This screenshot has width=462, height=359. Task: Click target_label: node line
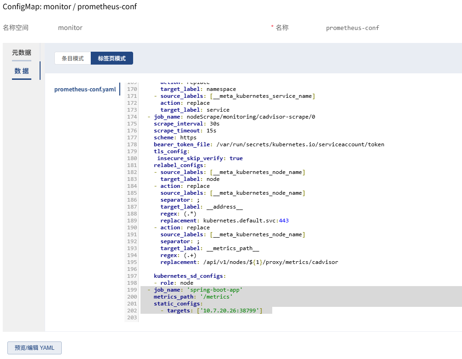pyautogui.click(x=190, y=179)
